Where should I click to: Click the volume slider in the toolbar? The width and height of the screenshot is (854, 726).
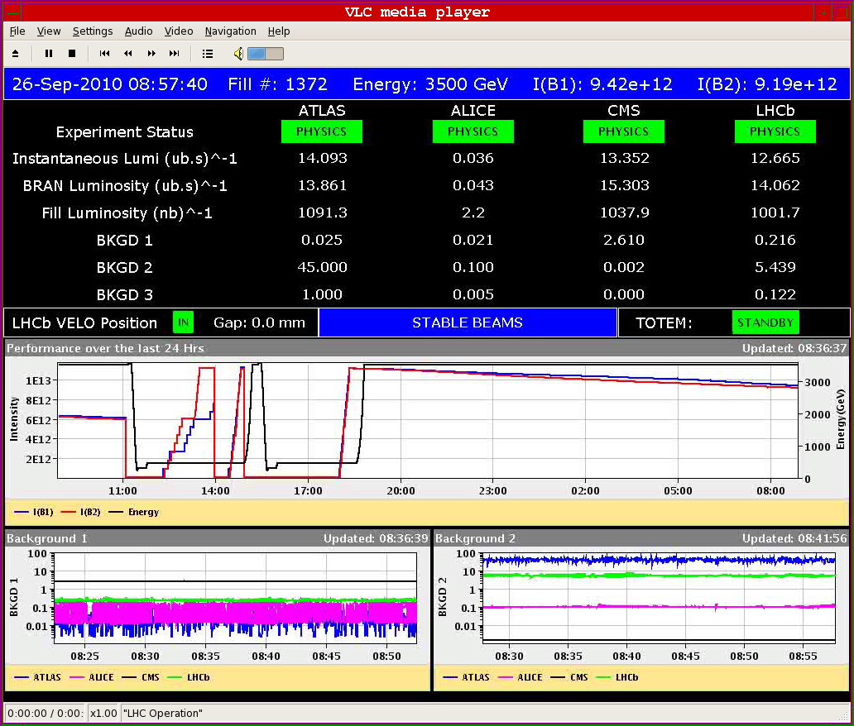point(266,54)
